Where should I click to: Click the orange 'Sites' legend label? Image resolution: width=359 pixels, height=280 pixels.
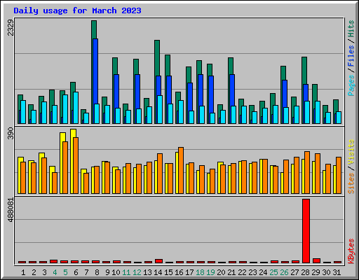[x=351, y=183]
